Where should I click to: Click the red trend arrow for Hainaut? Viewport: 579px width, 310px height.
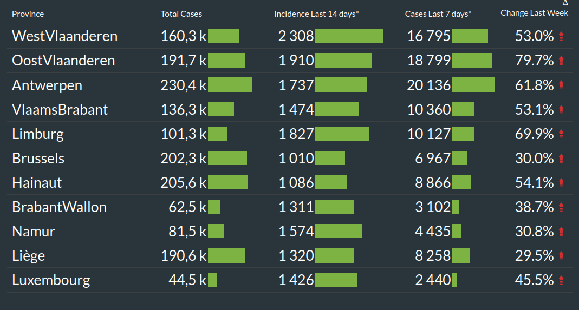pyautogui.click(x=561, y=183)
